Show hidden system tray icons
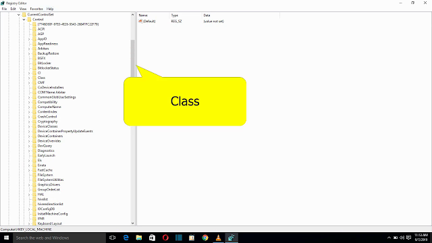This screenshot has width=432, height=243. click(389, 238)
